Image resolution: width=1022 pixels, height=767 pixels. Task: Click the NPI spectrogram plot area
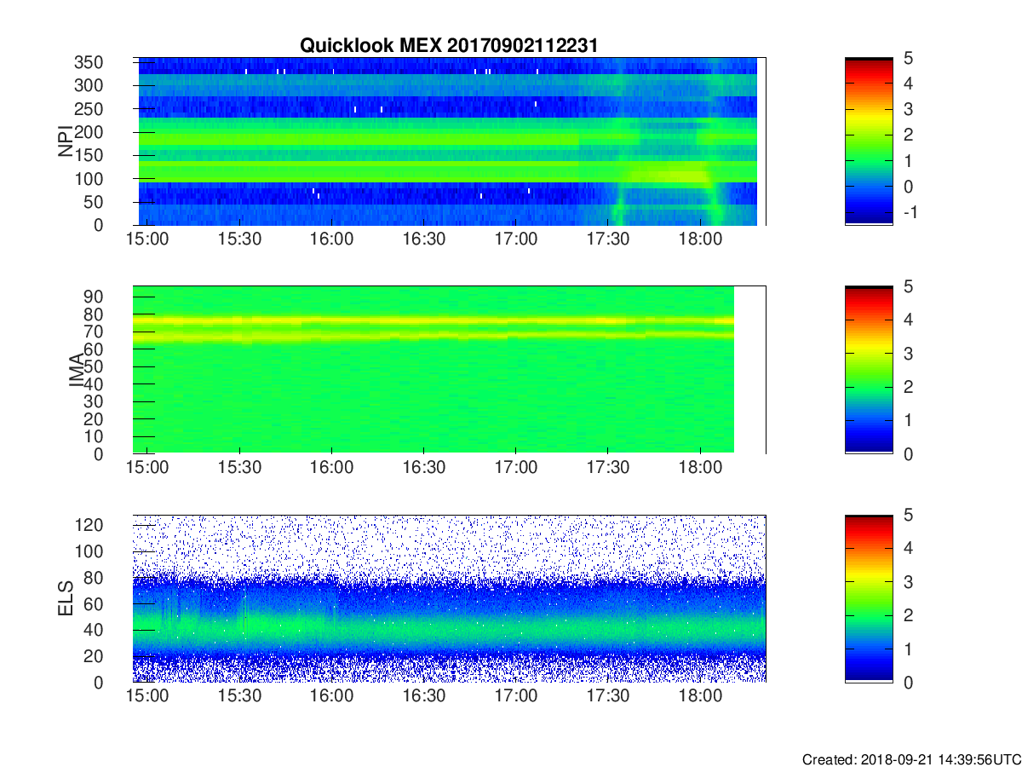[449, 141]
